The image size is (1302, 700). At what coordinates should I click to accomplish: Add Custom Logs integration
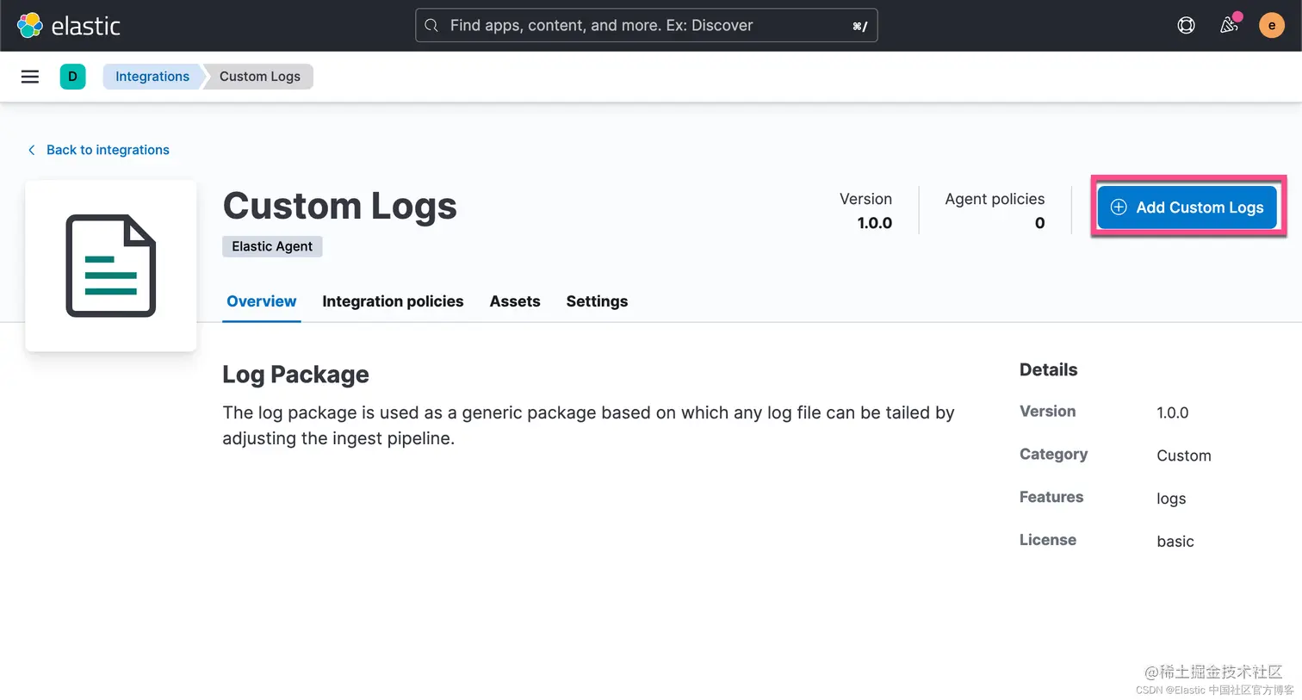coord(1187,208)
